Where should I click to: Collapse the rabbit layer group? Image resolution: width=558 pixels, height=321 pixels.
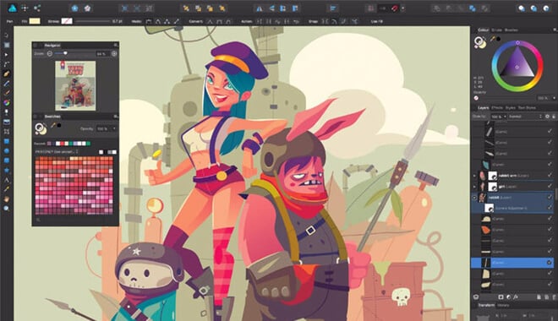tap(474, 198)
